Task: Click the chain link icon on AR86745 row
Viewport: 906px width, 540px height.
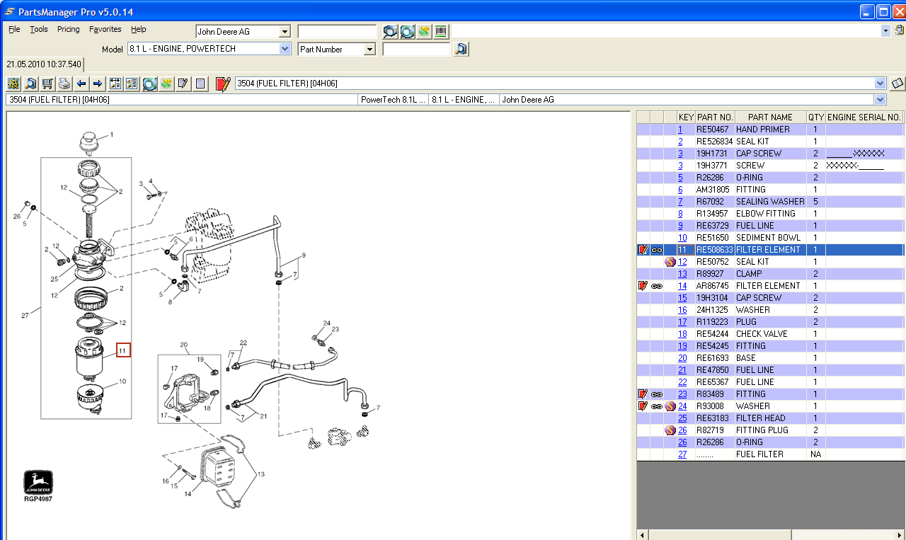Action: (x=657, y=286)
